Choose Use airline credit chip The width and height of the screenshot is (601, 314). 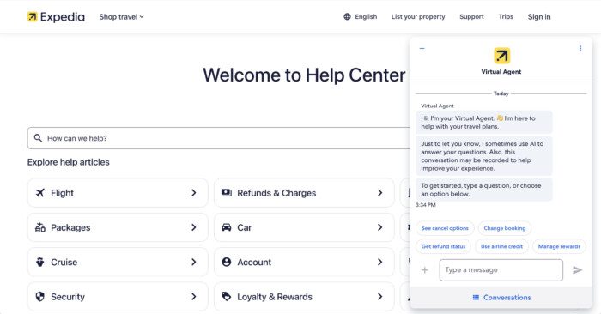[x=501, y=246]
